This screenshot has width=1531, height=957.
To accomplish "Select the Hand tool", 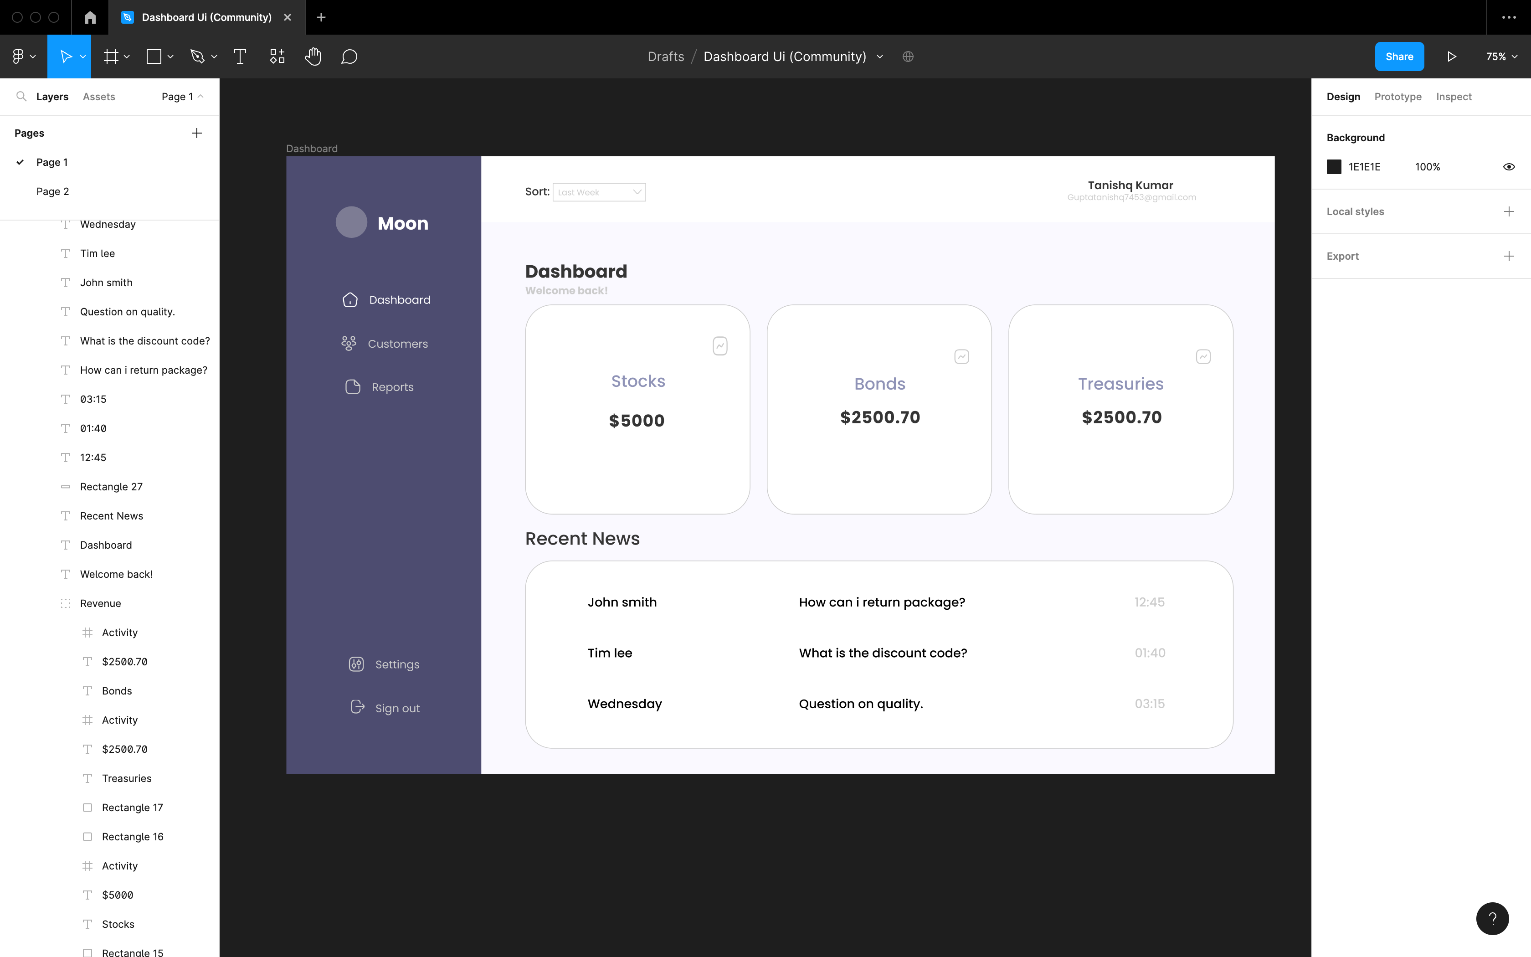I will [x=313, y=57].
